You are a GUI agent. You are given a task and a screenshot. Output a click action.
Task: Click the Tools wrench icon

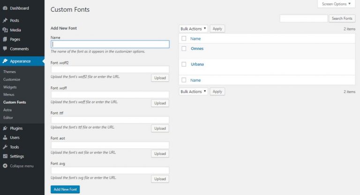click(x=5, y=147)
